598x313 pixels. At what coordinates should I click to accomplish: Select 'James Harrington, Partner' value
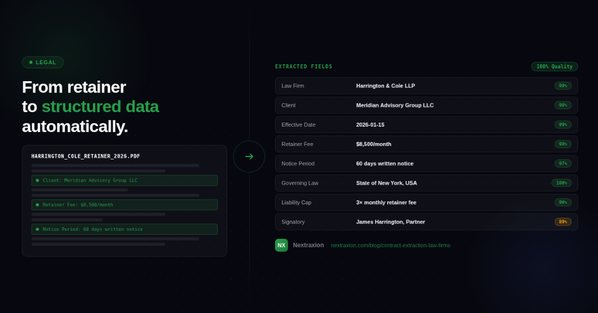click(x=390, y=222)
